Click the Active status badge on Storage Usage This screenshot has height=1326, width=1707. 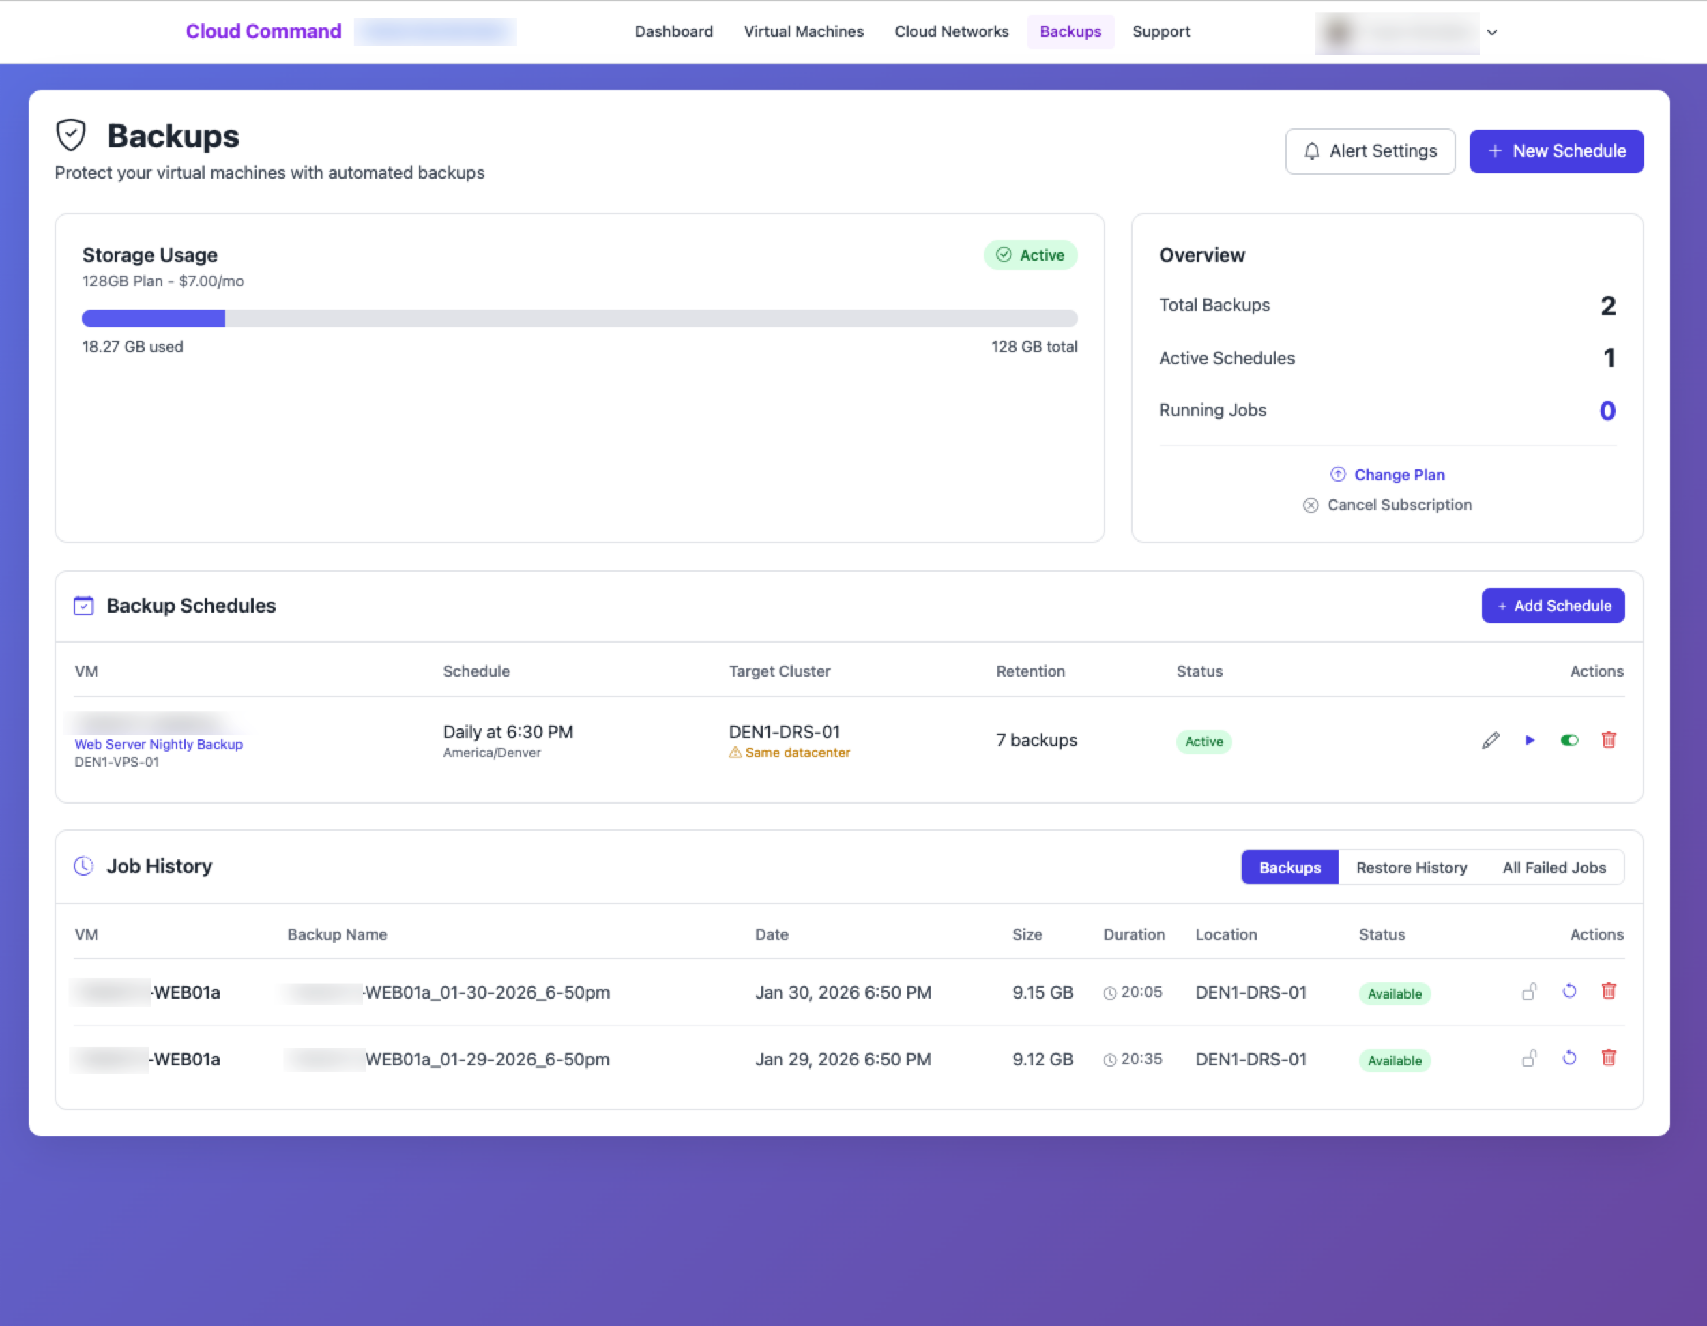(x=1030, y=254)
